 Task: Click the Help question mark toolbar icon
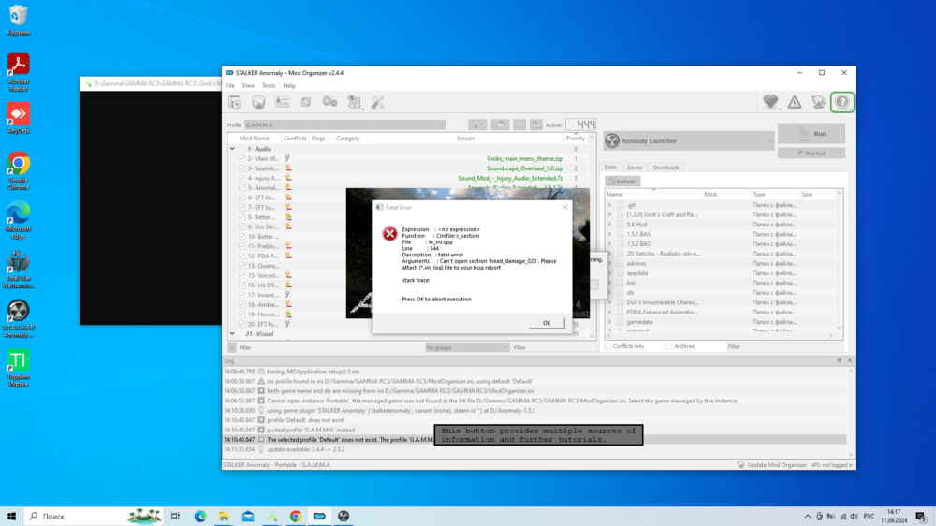(841, 102)
